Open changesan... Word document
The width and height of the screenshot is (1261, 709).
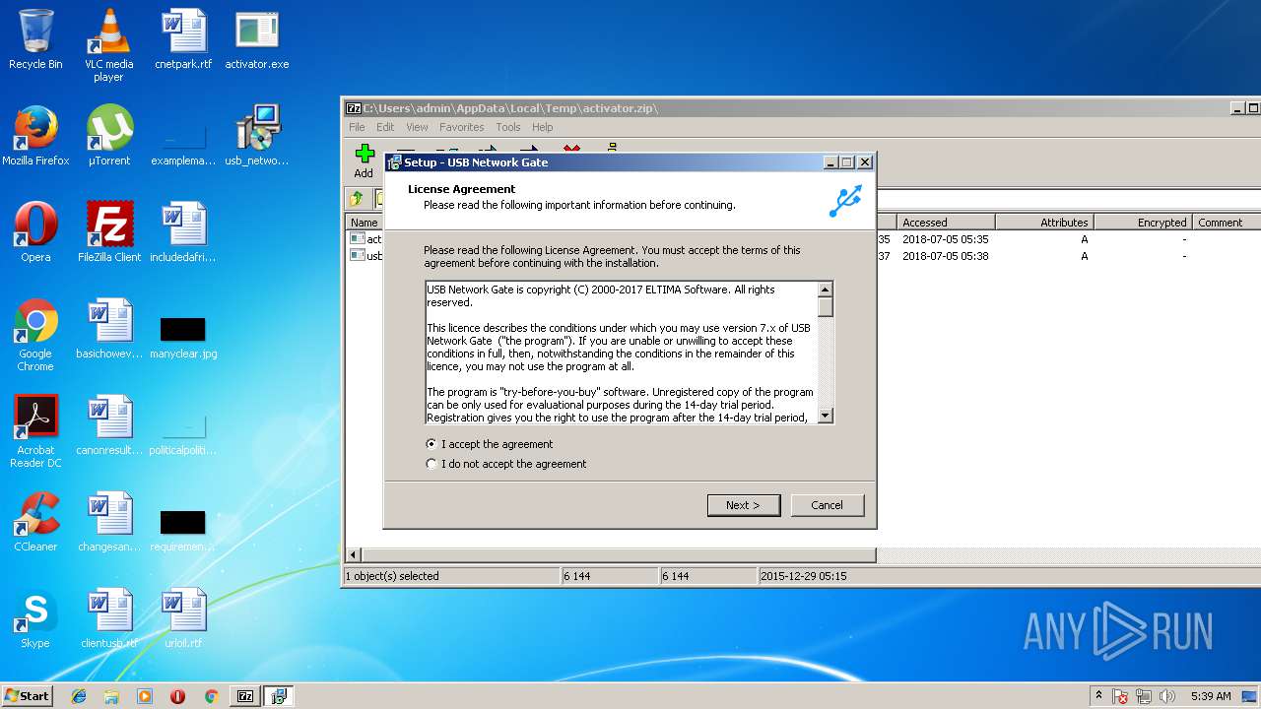click(x=108, y=522)
